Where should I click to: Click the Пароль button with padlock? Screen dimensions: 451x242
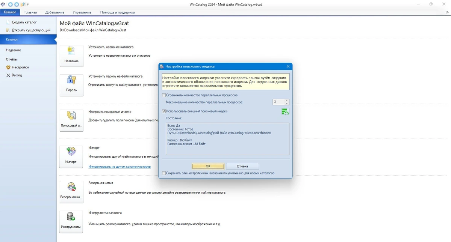coord(71,85)
